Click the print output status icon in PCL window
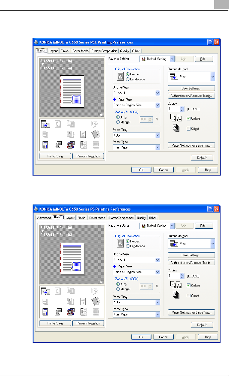This screenshot has height=376, width=229. tap(45, 124)
